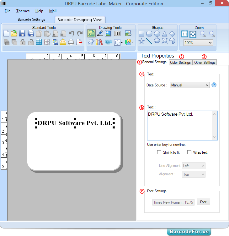Click the Lock padlock icon
Viewport: 229px width, 236px height.
pyautogui.click(x=23, y=42)
